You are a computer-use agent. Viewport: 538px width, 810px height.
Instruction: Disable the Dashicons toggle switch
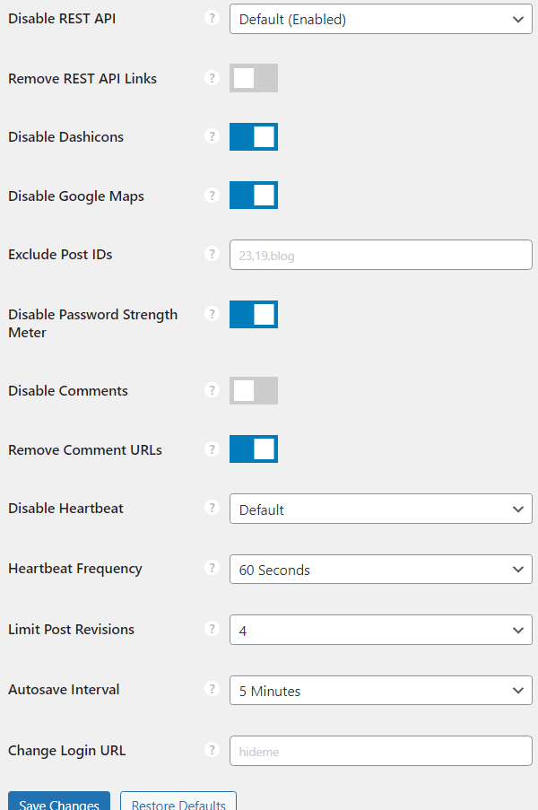click(253, 136)
